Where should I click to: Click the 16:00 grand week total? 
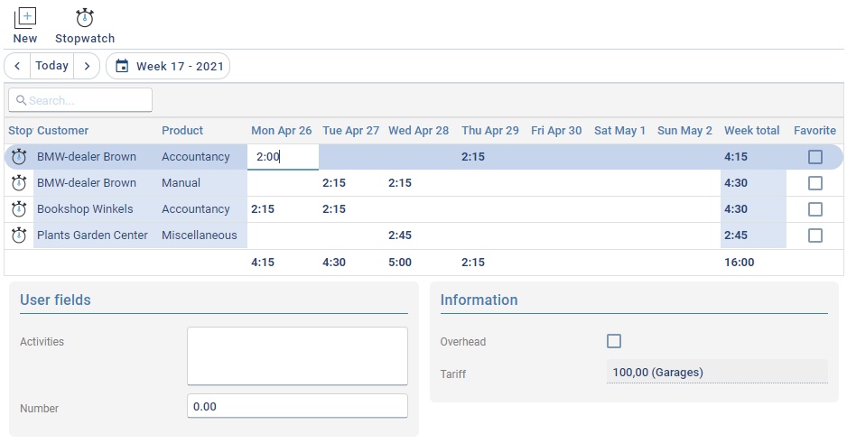(740, 263)
